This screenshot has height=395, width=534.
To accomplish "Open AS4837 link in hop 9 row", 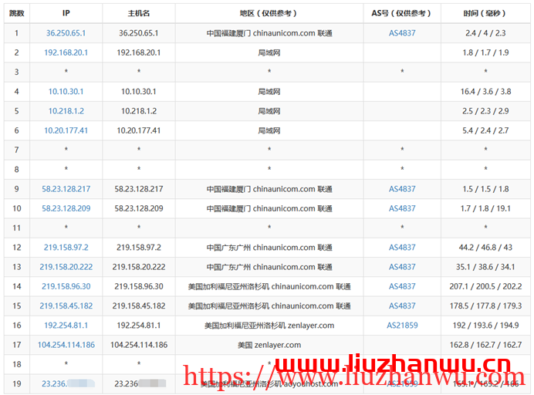I will coord(402,189).
